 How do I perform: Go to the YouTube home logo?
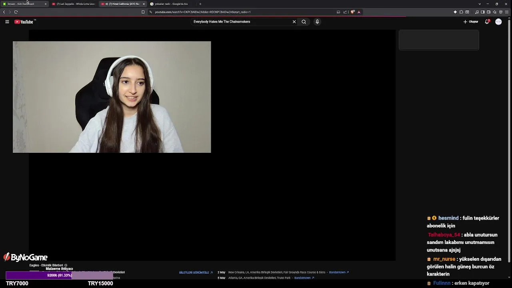pos(25,22)
